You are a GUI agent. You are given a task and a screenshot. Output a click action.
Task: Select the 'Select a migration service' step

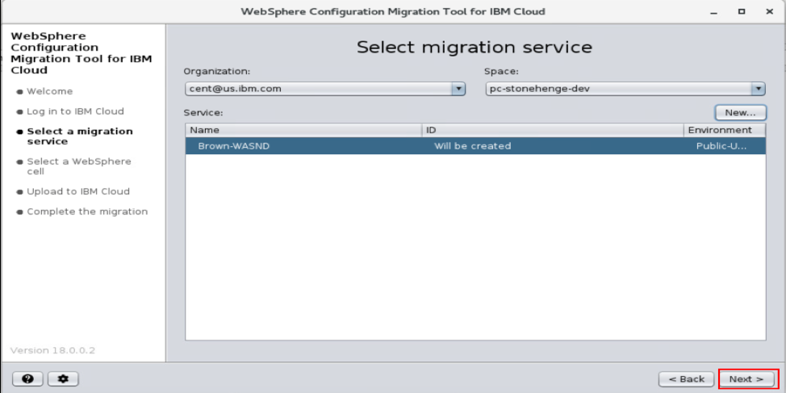[79, 136]
